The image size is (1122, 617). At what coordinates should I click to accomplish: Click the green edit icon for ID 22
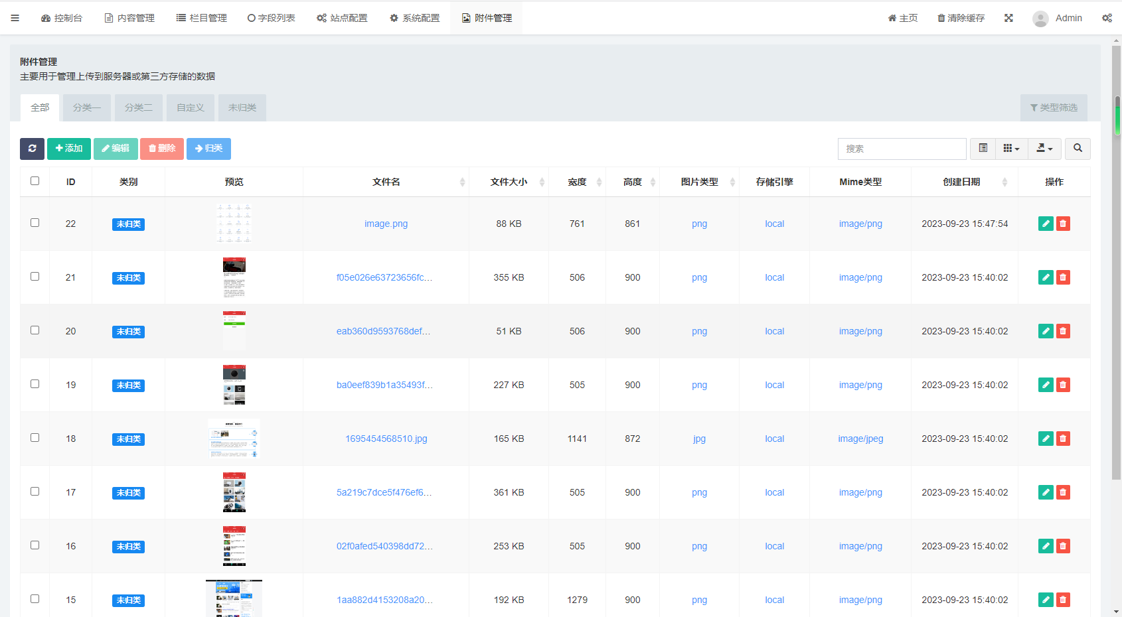tap(1046, 224)
